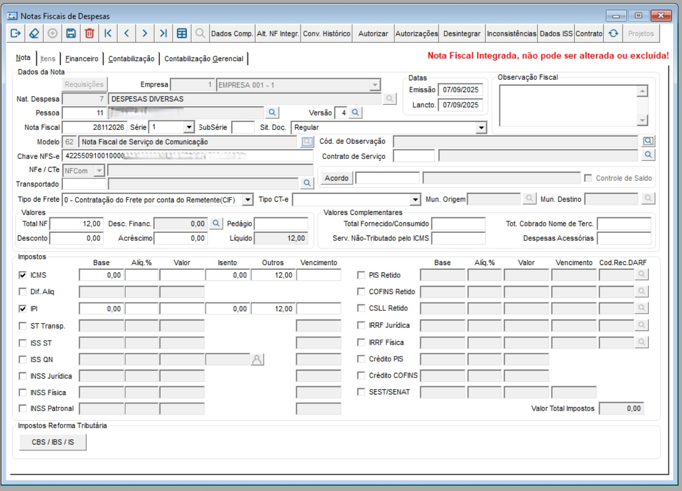This screenshot has height=491, width=682.
Task: Open the Série dropdown list
Action: click(x=189, y=127)
